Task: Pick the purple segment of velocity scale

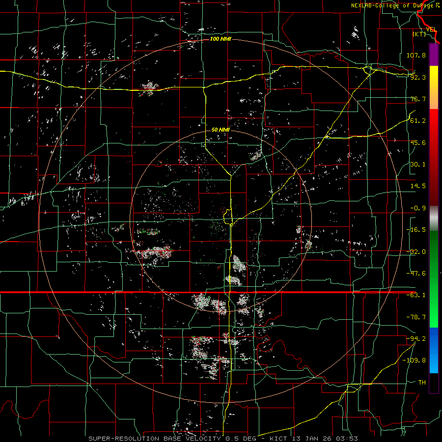Action: 434,55
